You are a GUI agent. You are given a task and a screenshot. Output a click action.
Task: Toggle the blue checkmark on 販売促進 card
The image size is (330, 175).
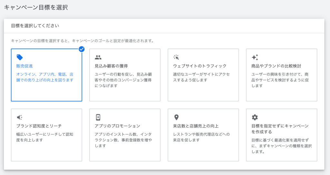pyautogui.click(x=82, y=49)
